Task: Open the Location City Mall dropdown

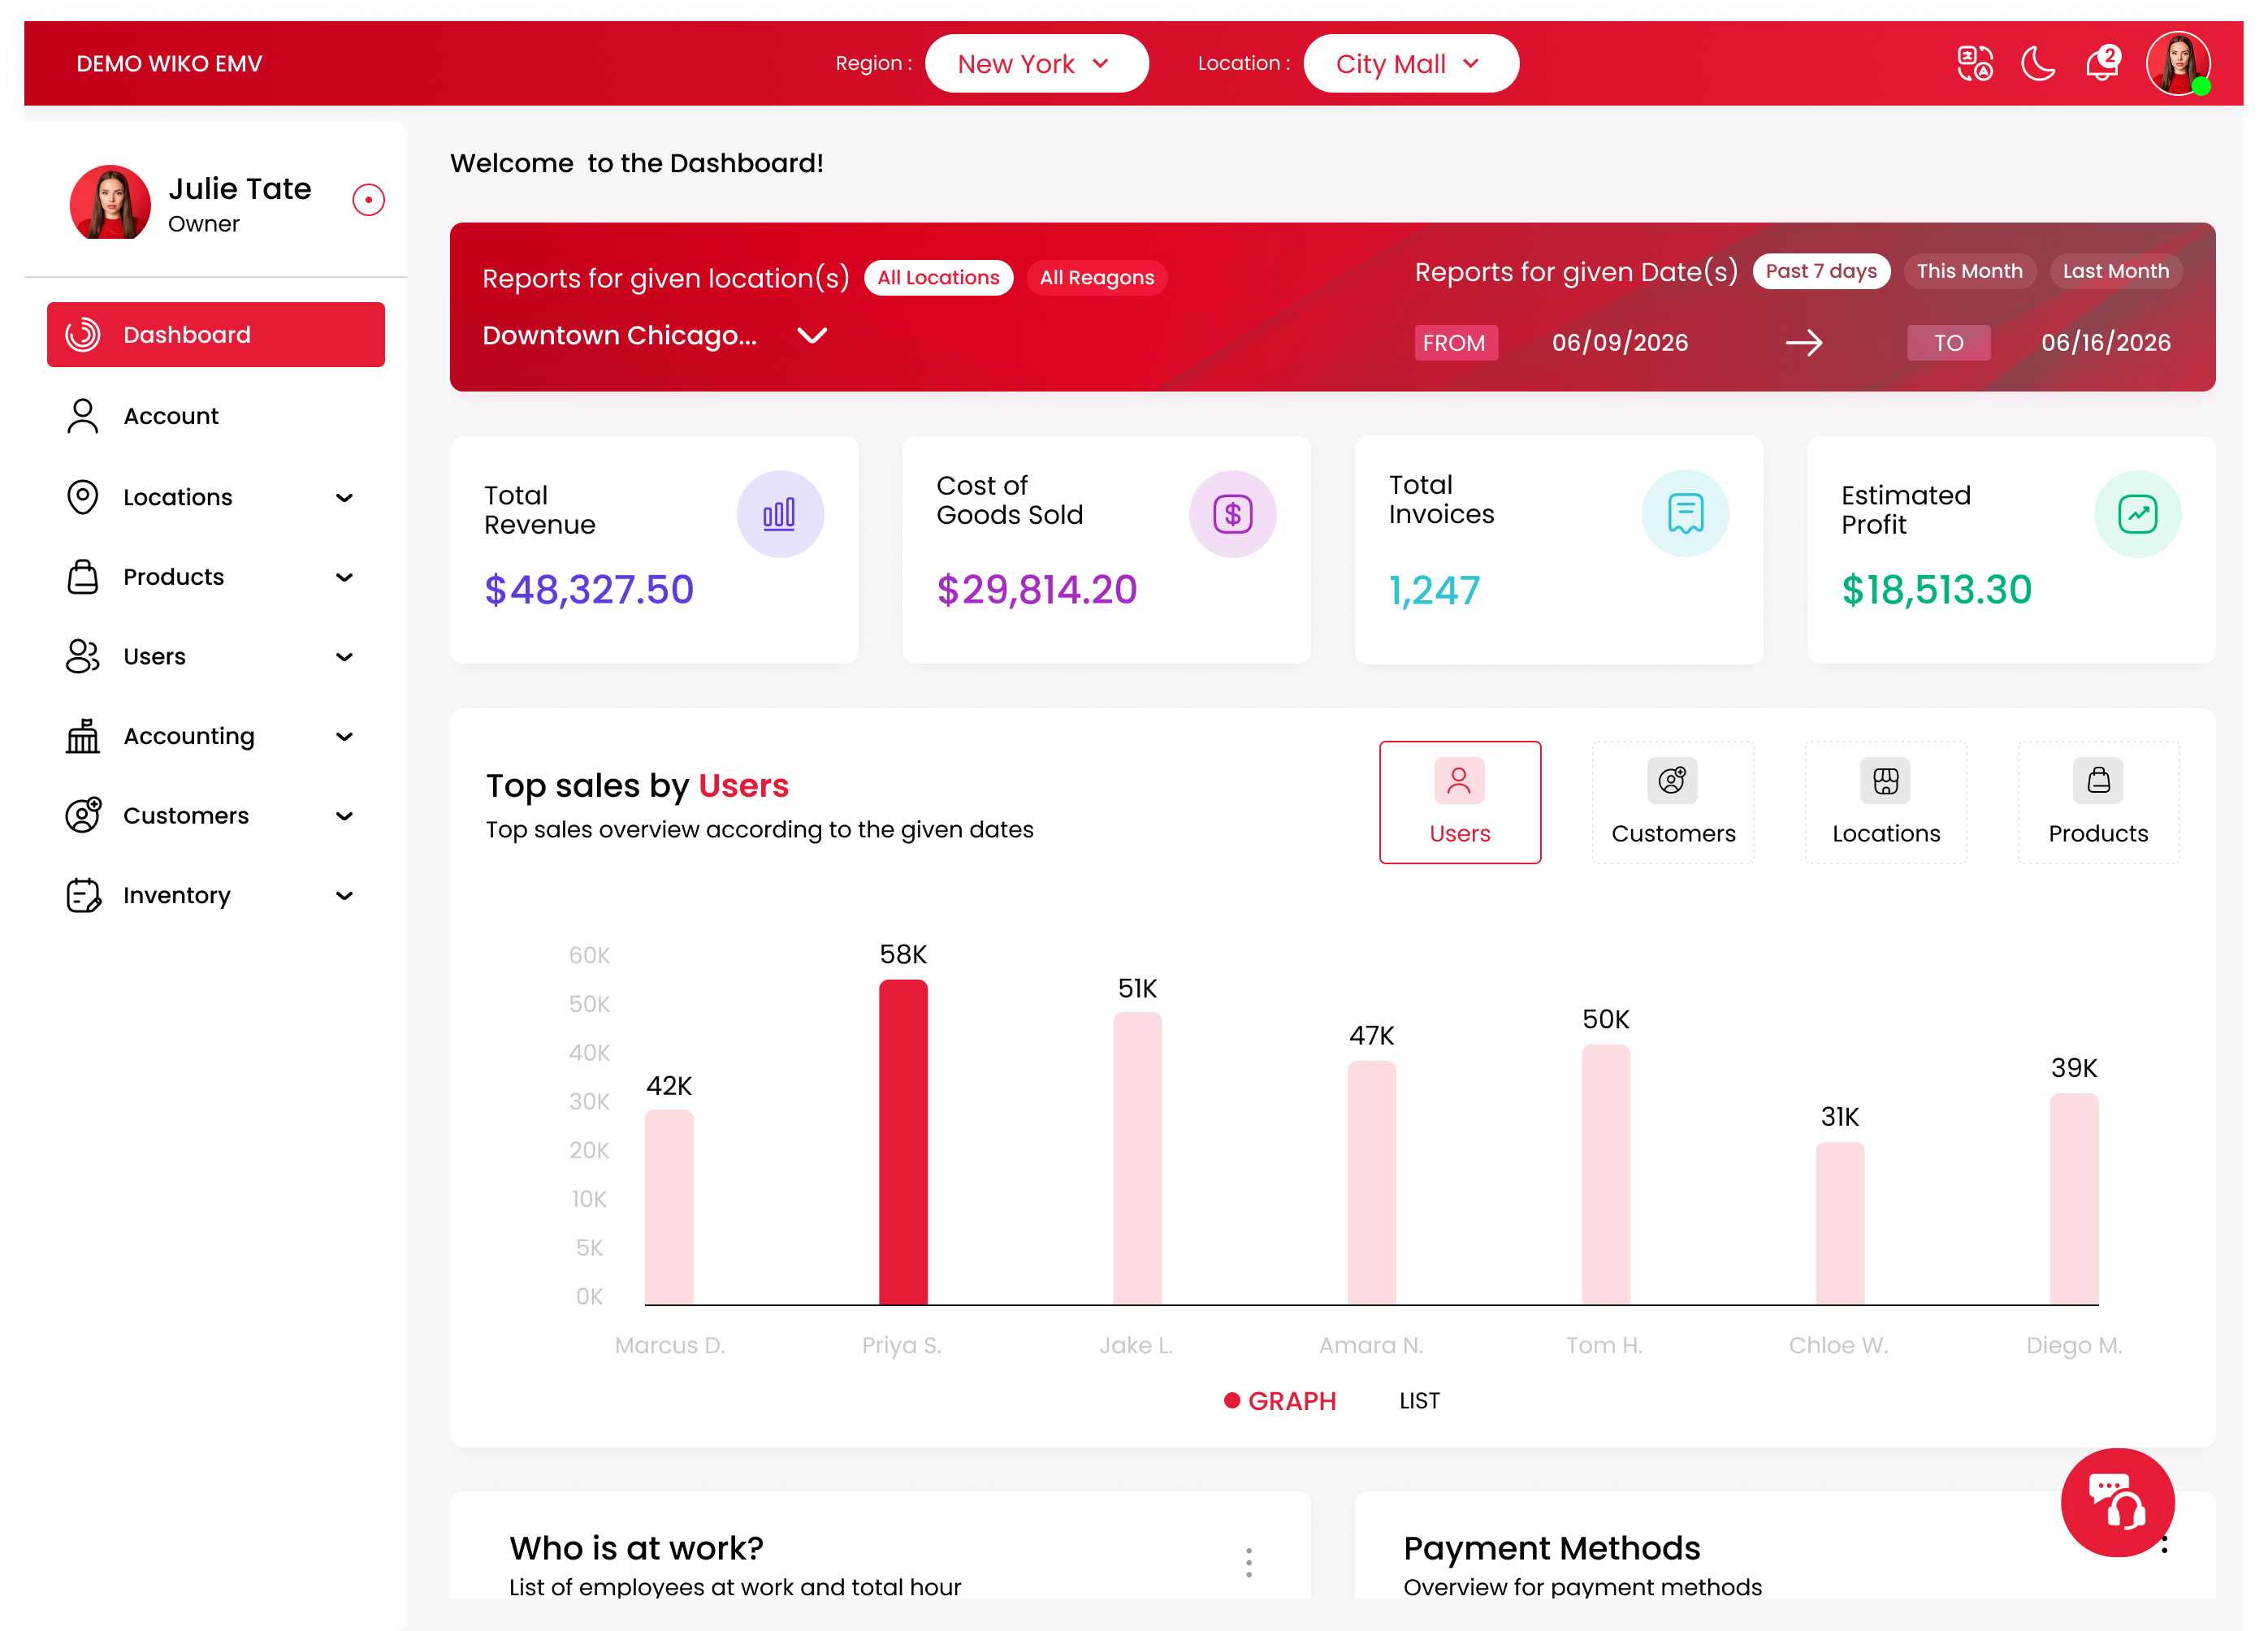Action: click(x=1411, y=63)
